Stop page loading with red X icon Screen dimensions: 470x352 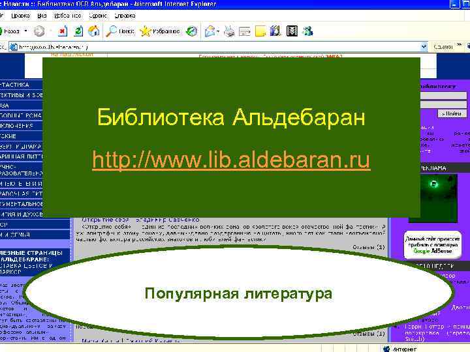point(63,31)
